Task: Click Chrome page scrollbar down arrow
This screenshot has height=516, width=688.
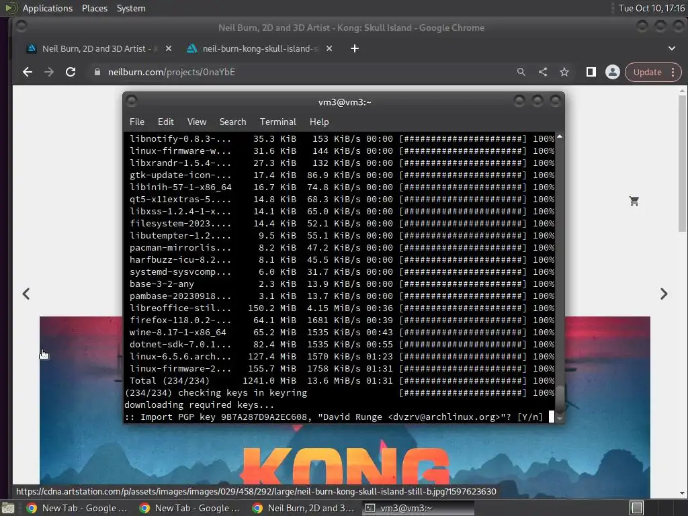Action: point(682,493)
